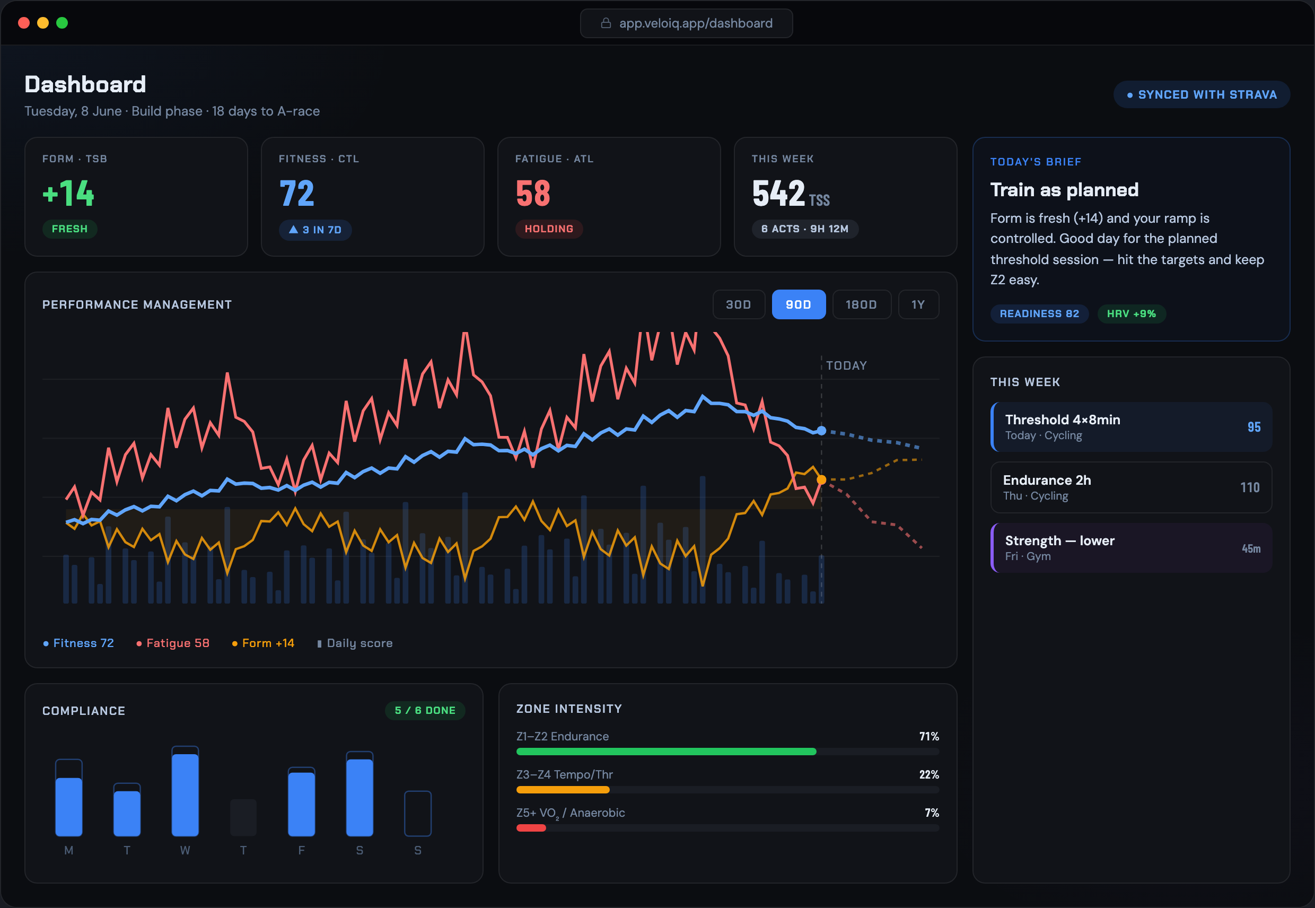Click the blue fitness marker at today
Image resolution: width=1315 pixels, height=908 pixels.
click(821, 431)
